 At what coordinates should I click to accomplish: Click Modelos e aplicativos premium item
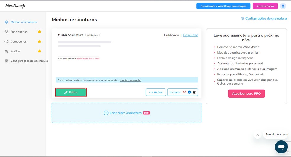coord(239,53)
